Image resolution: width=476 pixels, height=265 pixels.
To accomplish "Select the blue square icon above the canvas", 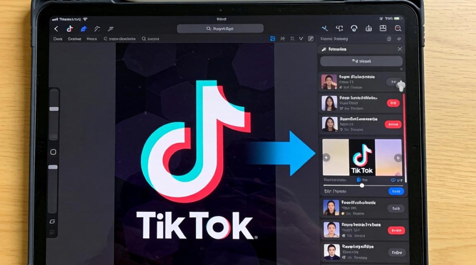I will (x=272, y=39).
